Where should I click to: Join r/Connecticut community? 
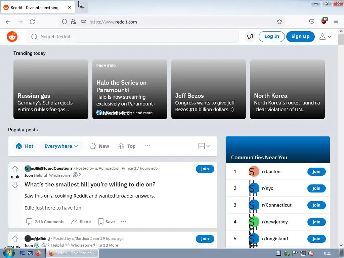pyautogui.click(x=316, y=205)
